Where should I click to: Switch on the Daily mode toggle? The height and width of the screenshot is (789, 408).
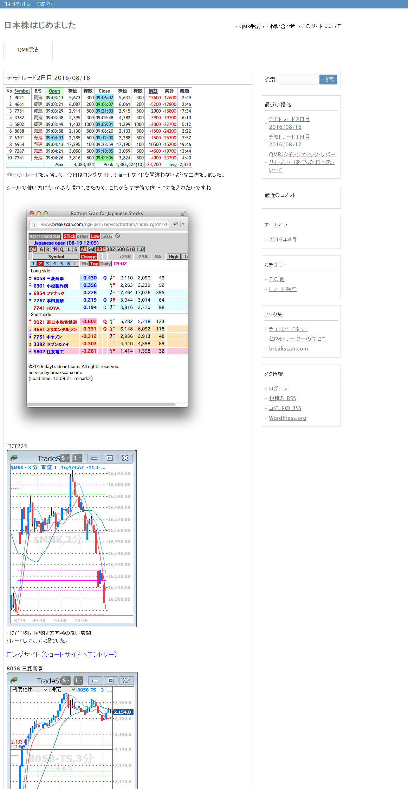[105, 264]
